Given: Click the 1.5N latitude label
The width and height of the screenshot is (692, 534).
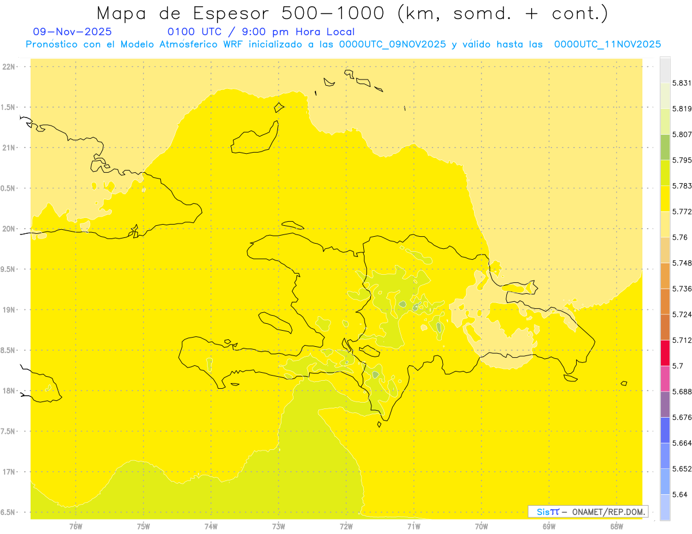Looking at the screenshot, I should click(8, 107).
